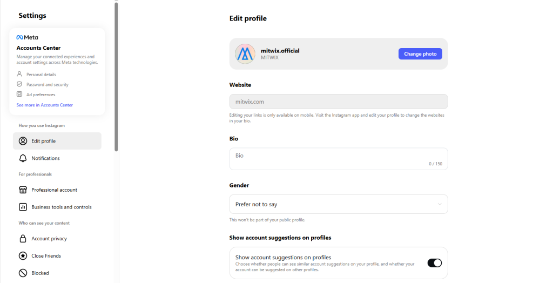
Task: Open Notifications settings
Action: coord(45,158)
